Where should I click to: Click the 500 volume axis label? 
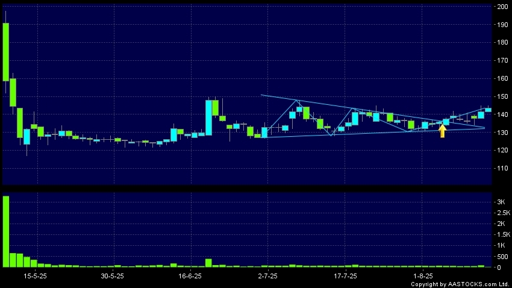click(x=502, y=257)
